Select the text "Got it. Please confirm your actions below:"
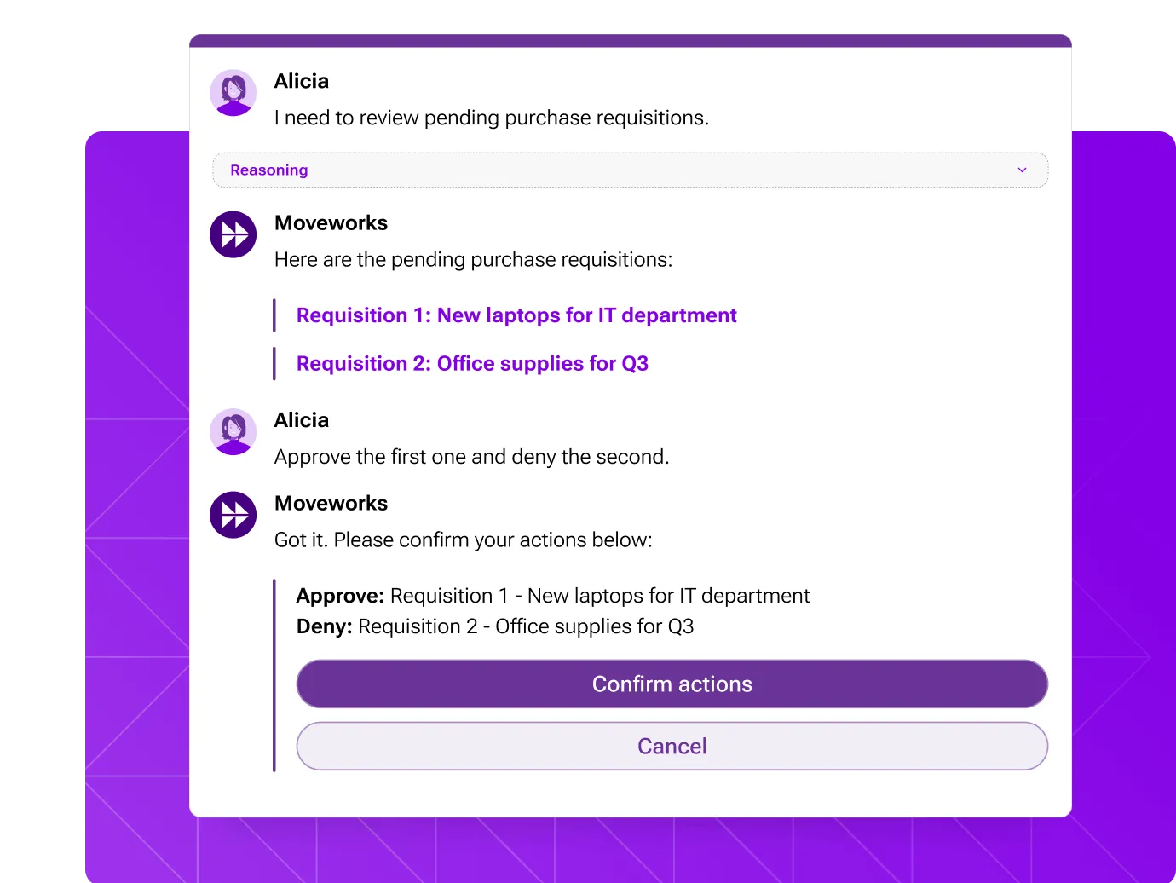Image resolution: width=1176 pixels, height=883 pixels. (x=464, y=540)
